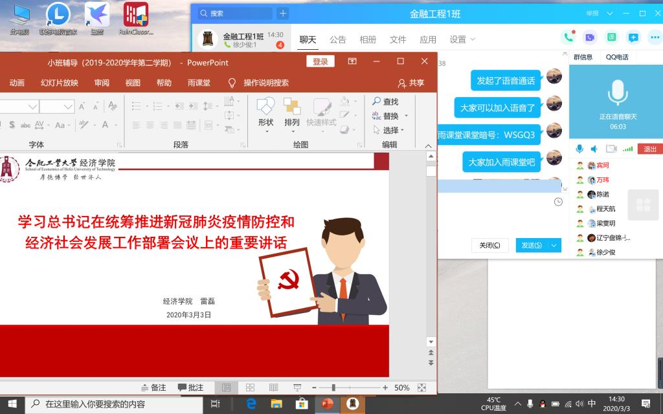Open the Animations tab in PowerPoint
This screenshot has width=663, height=414.
[17, 83]
